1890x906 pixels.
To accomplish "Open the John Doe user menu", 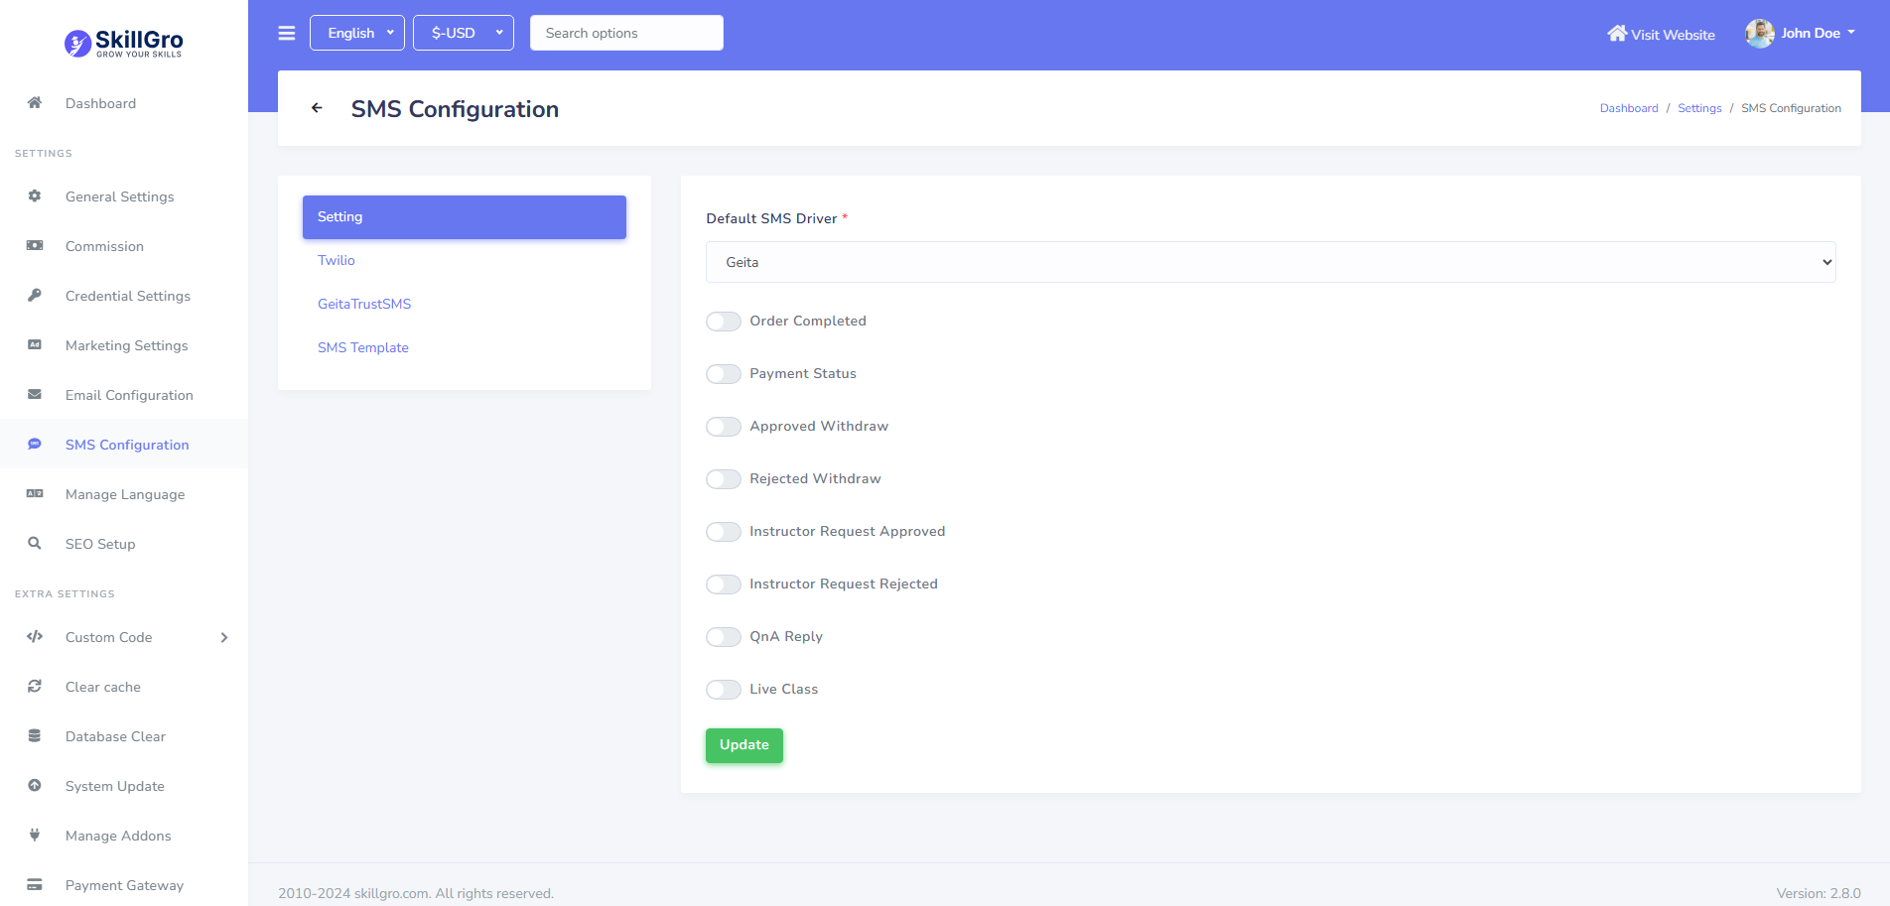I will coord(1801,33).
